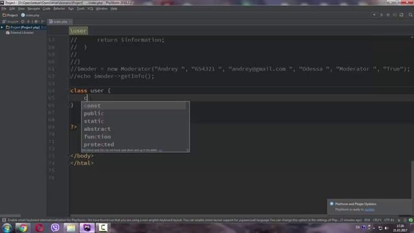This screenshot has height=233, width=414.
Task: Open Google Chrome from taskbar
Action: point(23,228)
